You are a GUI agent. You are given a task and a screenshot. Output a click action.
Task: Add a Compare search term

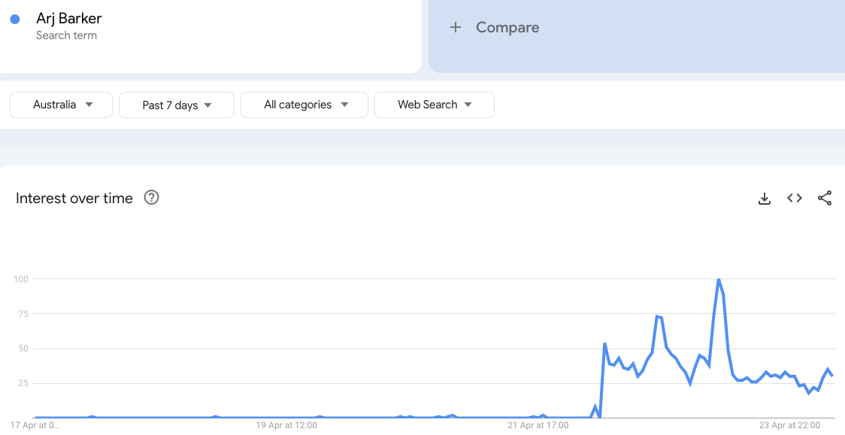(507, 27)
